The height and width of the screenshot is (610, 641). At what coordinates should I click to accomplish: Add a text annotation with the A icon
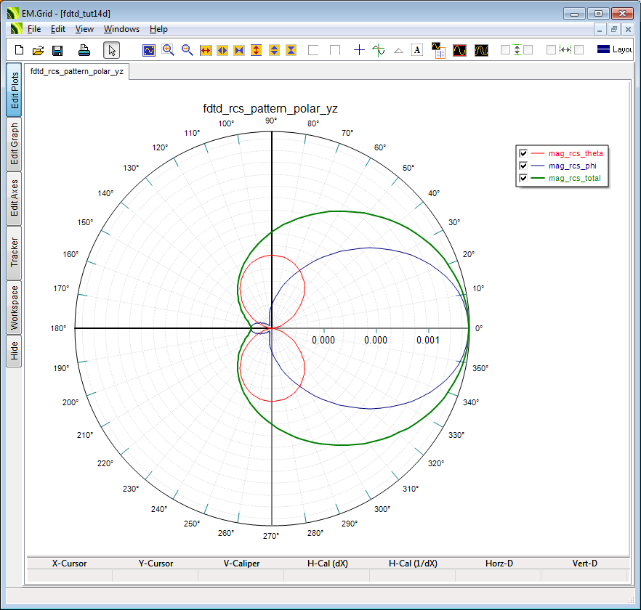417,50
